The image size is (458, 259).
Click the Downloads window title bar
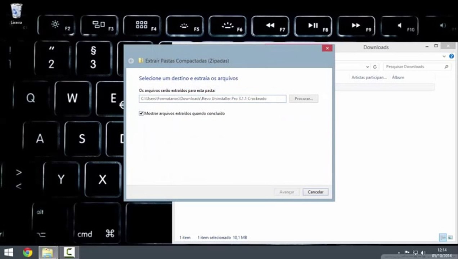376,47
